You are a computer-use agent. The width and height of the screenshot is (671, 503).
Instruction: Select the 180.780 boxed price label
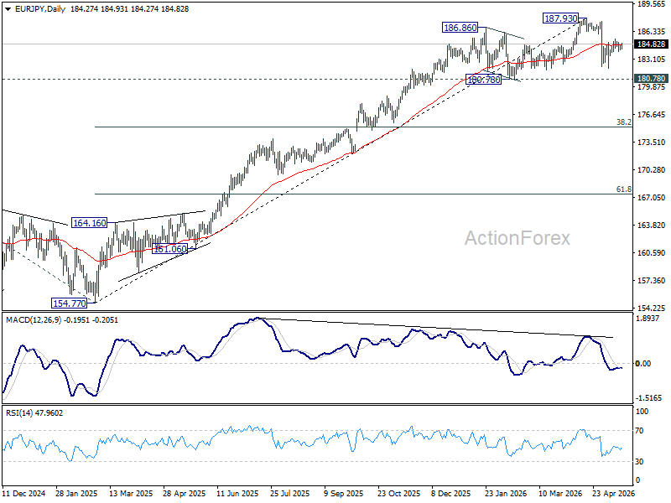tap(484, 80)
